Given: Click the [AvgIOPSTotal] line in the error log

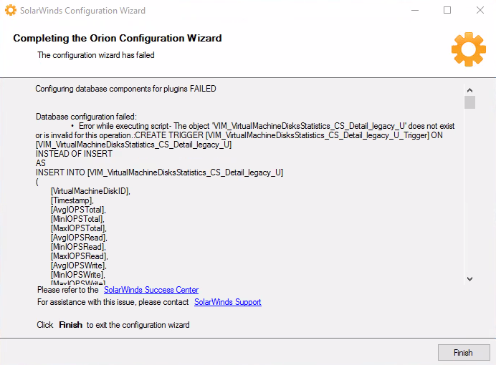Looking at the screenshot, I should coord(78,210).
